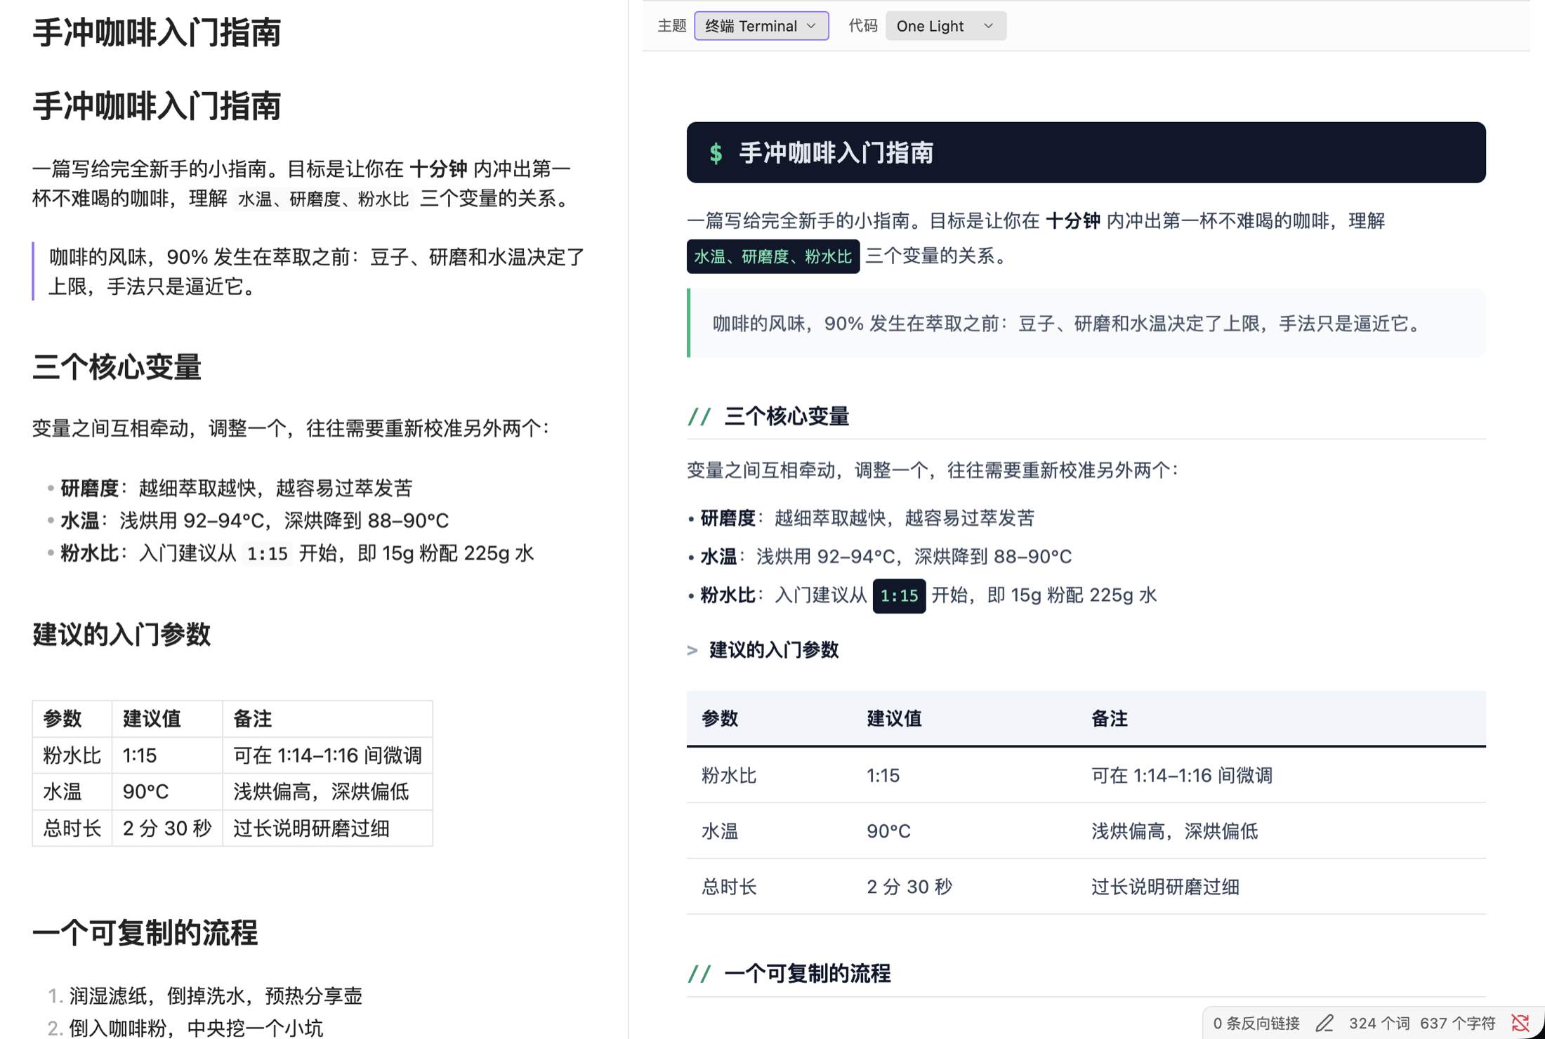Click the 三个核心变量 heading in the editor

[117, 367]
